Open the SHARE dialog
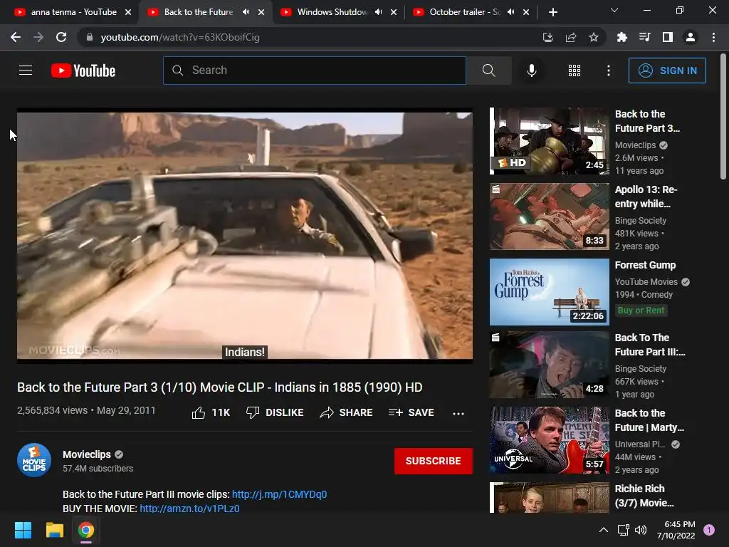This screenshot has width=729, height=547. [x=346, y=412]
